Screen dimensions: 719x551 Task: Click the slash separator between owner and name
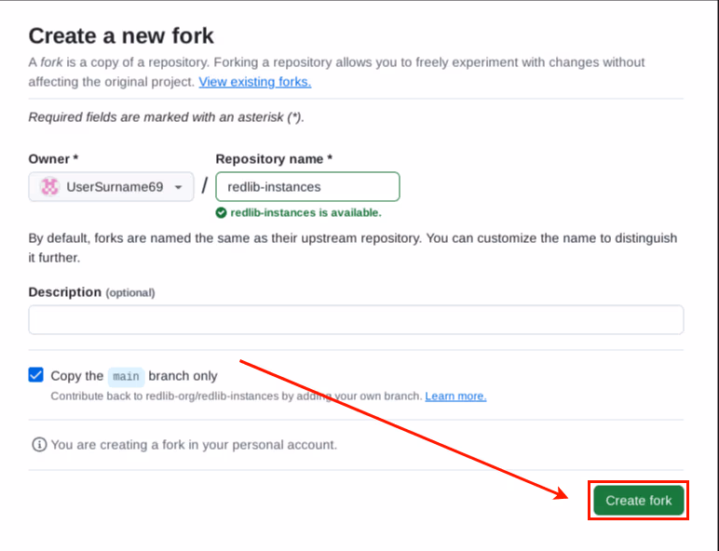point(205,187)
